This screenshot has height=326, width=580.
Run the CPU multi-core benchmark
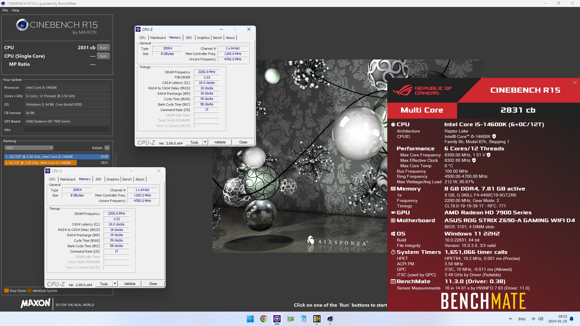(103, 48)
